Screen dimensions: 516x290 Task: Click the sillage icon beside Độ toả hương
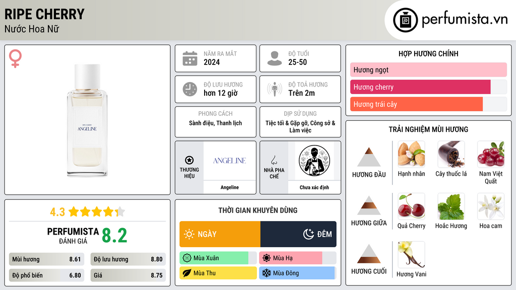275,89
